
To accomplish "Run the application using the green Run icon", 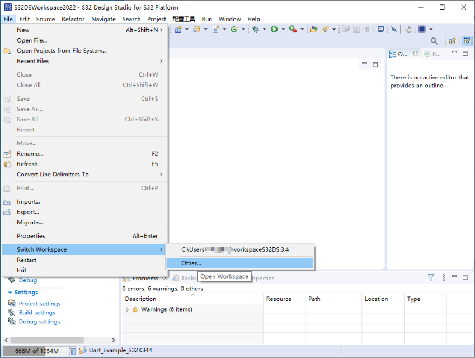I will pyautogui.click(x=274, y=29).
